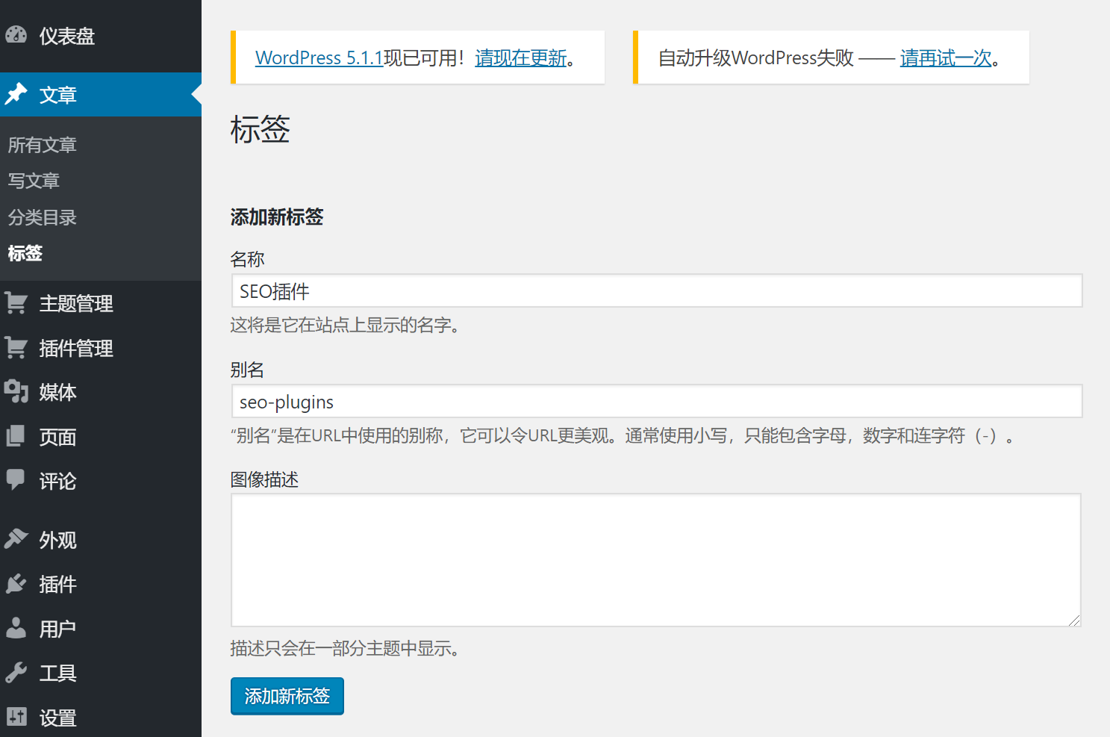Click the 请现在更新 update link
1110x737 pixels.
(x=520, y=57)
